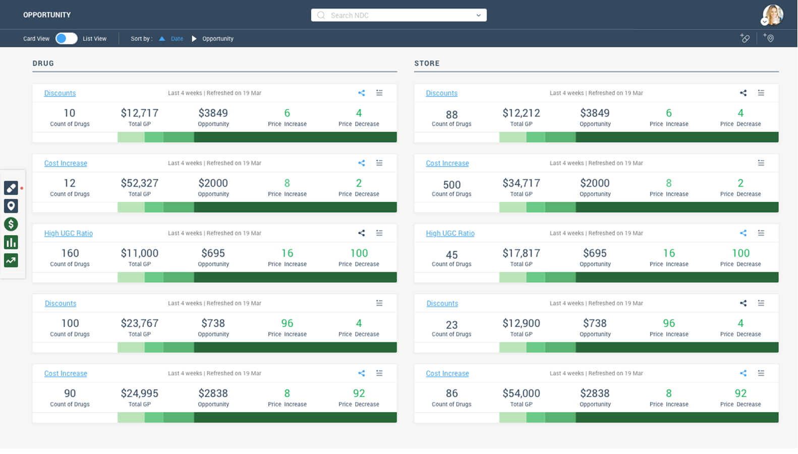This screenshot has height=454, width=798.
Task: Click the trending arrow icon in sidebar
Action: click(11, 260)
